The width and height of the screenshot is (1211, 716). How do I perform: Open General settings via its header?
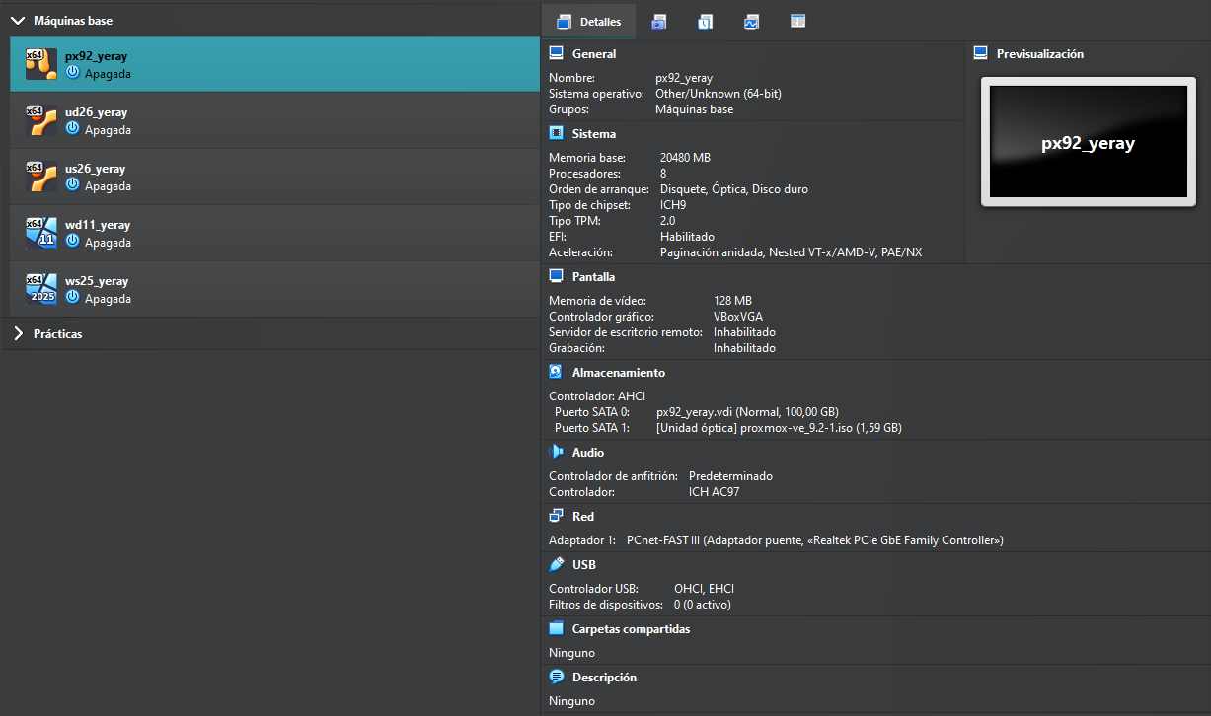tap(594, 54)
